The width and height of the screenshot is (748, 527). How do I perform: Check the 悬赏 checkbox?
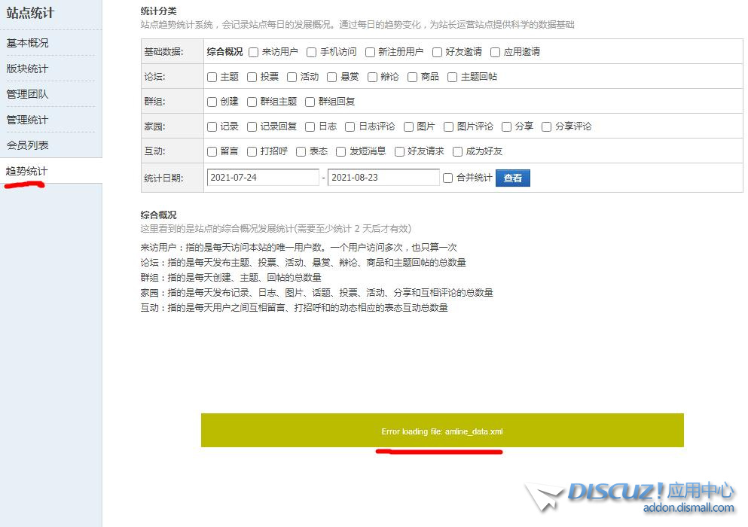[333, 77]
